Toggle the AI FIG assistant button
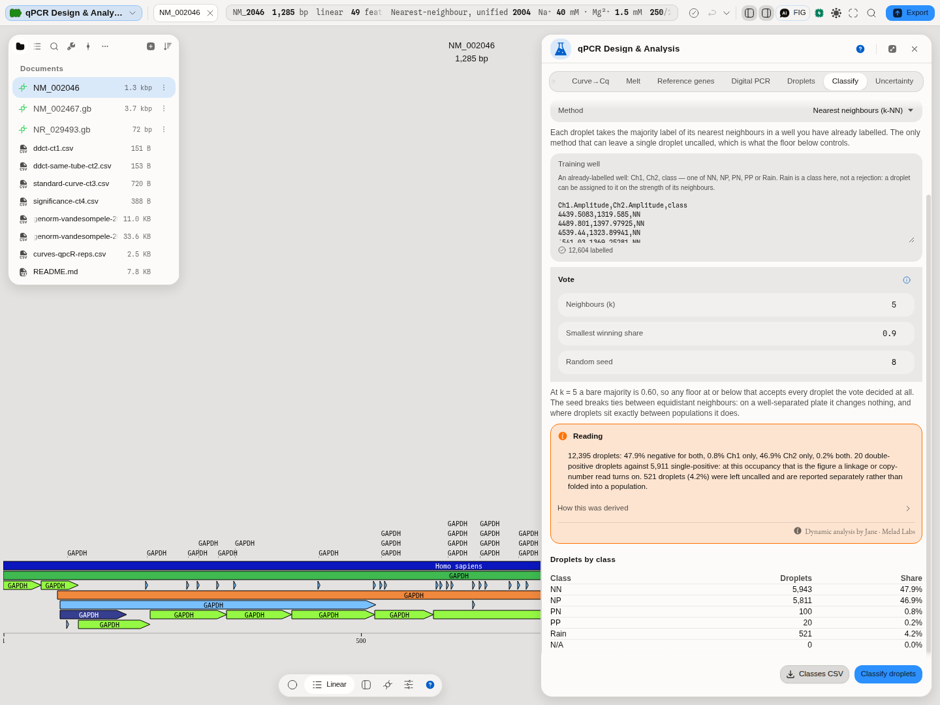Viewport: 940px width, 705px height. click(793, 13)
